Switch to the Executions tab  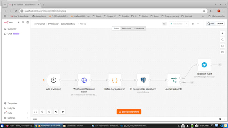(x=126, y=28)
